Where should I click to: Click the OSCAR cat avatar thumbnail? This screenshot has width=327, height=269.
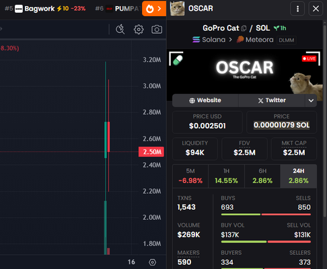click(x=177, y=9)
